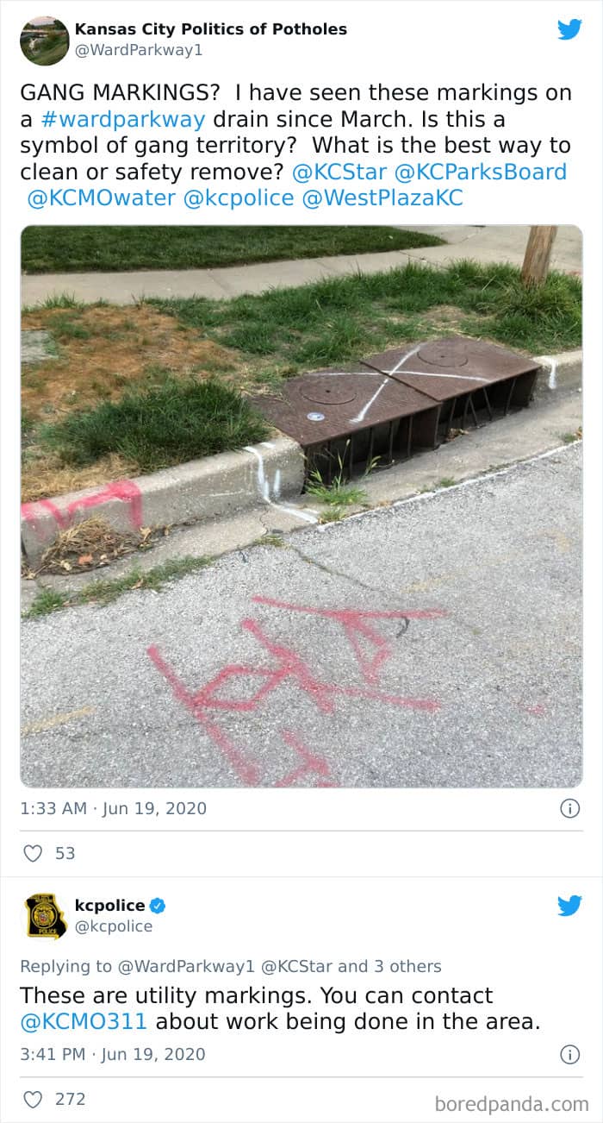Click the verified badge next to kcpolice

[158, 906]
